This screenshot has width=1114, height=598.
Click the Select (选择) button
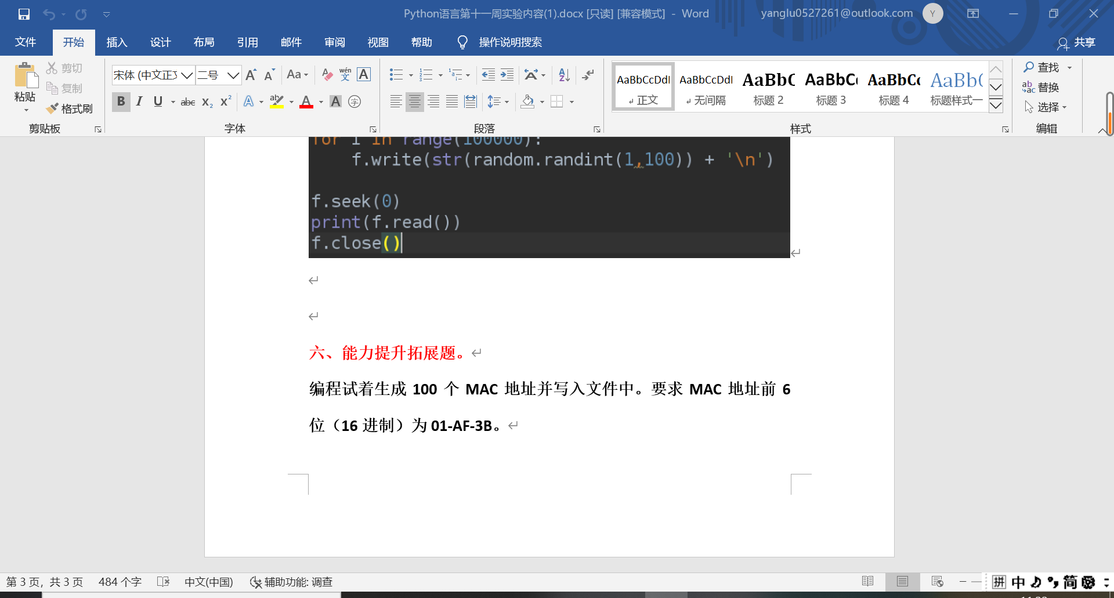1045,107
